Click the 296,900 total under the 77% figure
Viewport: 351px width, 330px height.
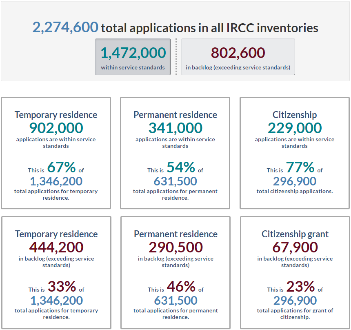pyautogui.click(x=295, y=181)
